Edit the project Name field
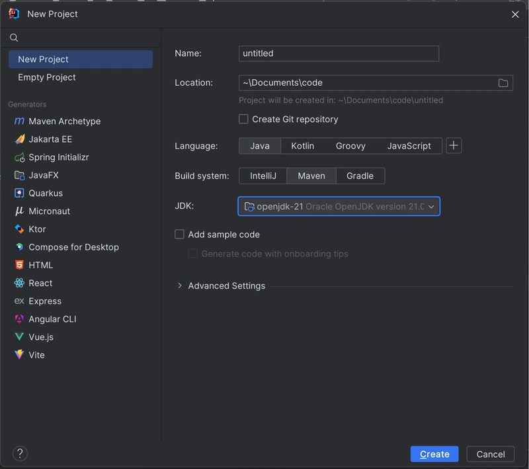Viewport: 529px width, 469px height. click(339, 54)
